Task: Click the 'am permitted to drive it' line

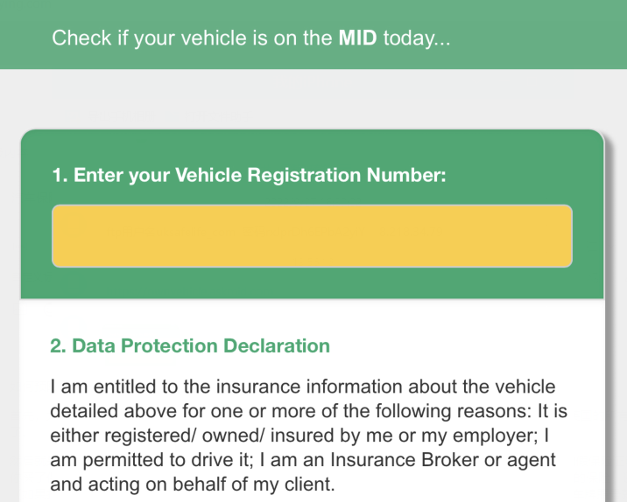Action: 303,460
